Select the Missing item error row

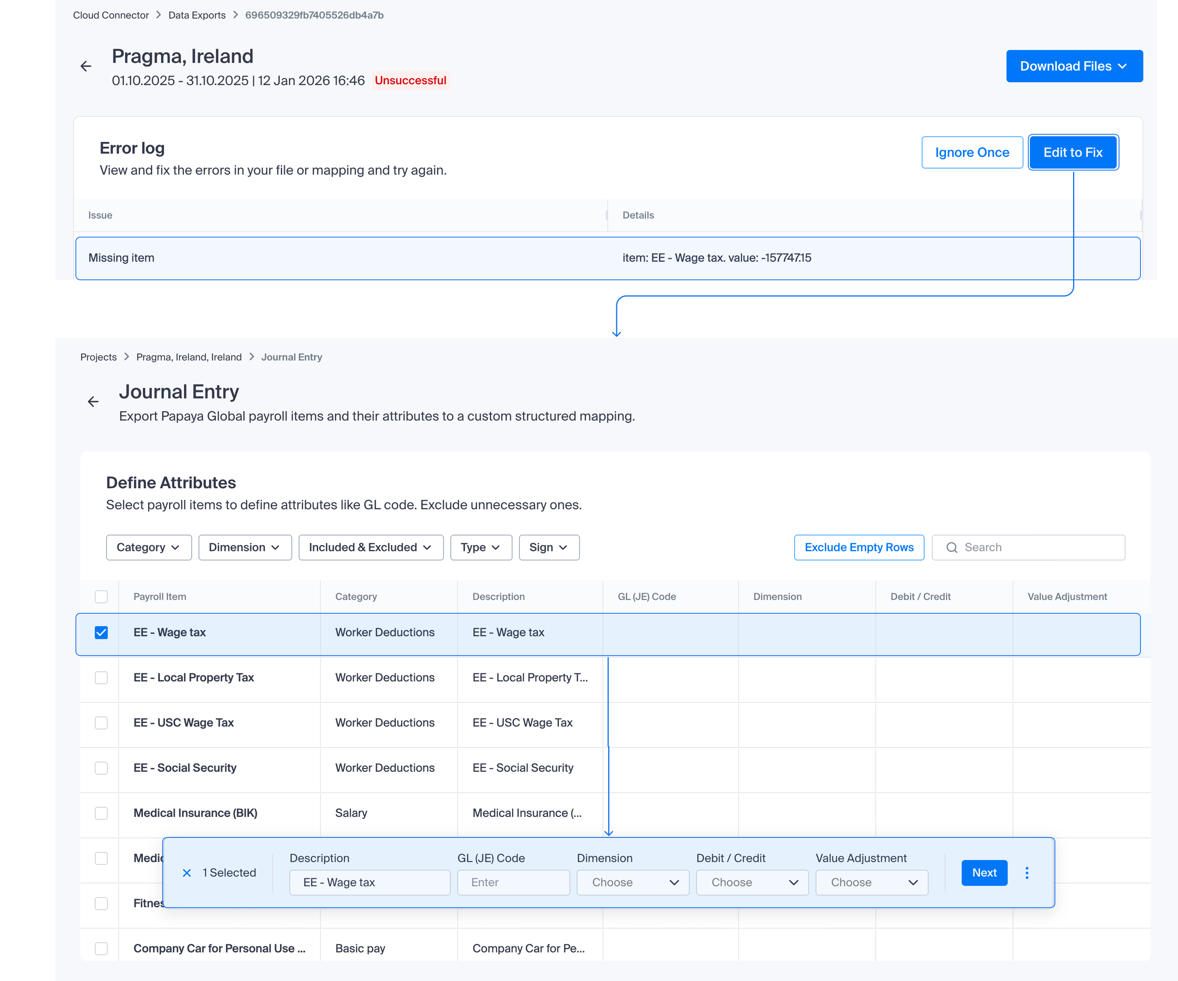click(608, 258)
